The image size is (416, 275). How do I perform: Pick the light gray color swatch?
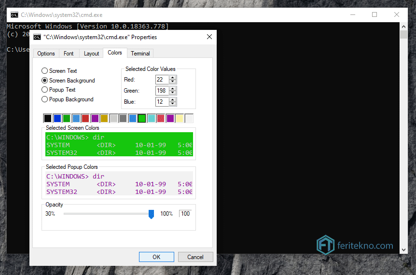[x=114, y=118]
